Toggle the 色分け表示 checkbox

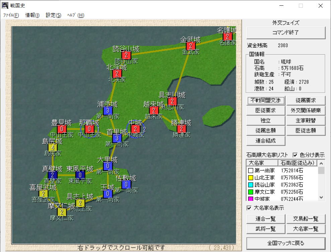295,155
